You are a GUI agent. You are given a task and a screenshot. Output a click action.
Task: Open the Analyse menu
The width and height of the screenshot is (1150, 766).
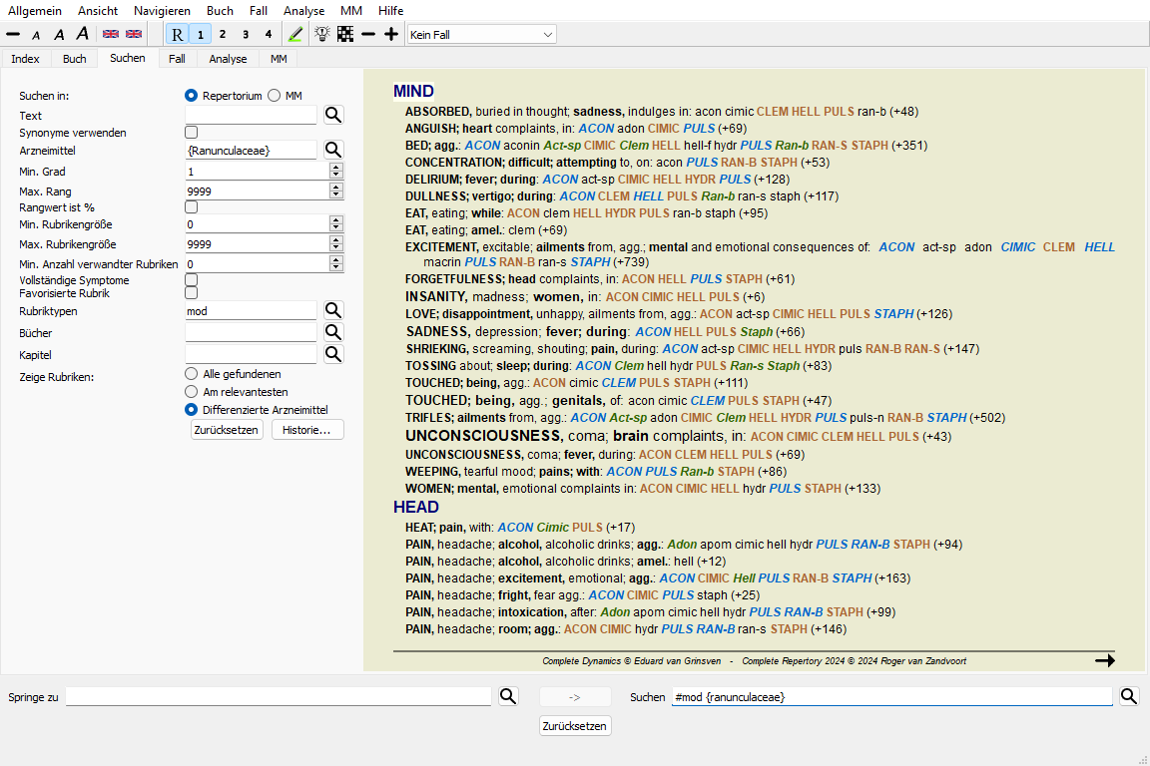tap(303, 10)
